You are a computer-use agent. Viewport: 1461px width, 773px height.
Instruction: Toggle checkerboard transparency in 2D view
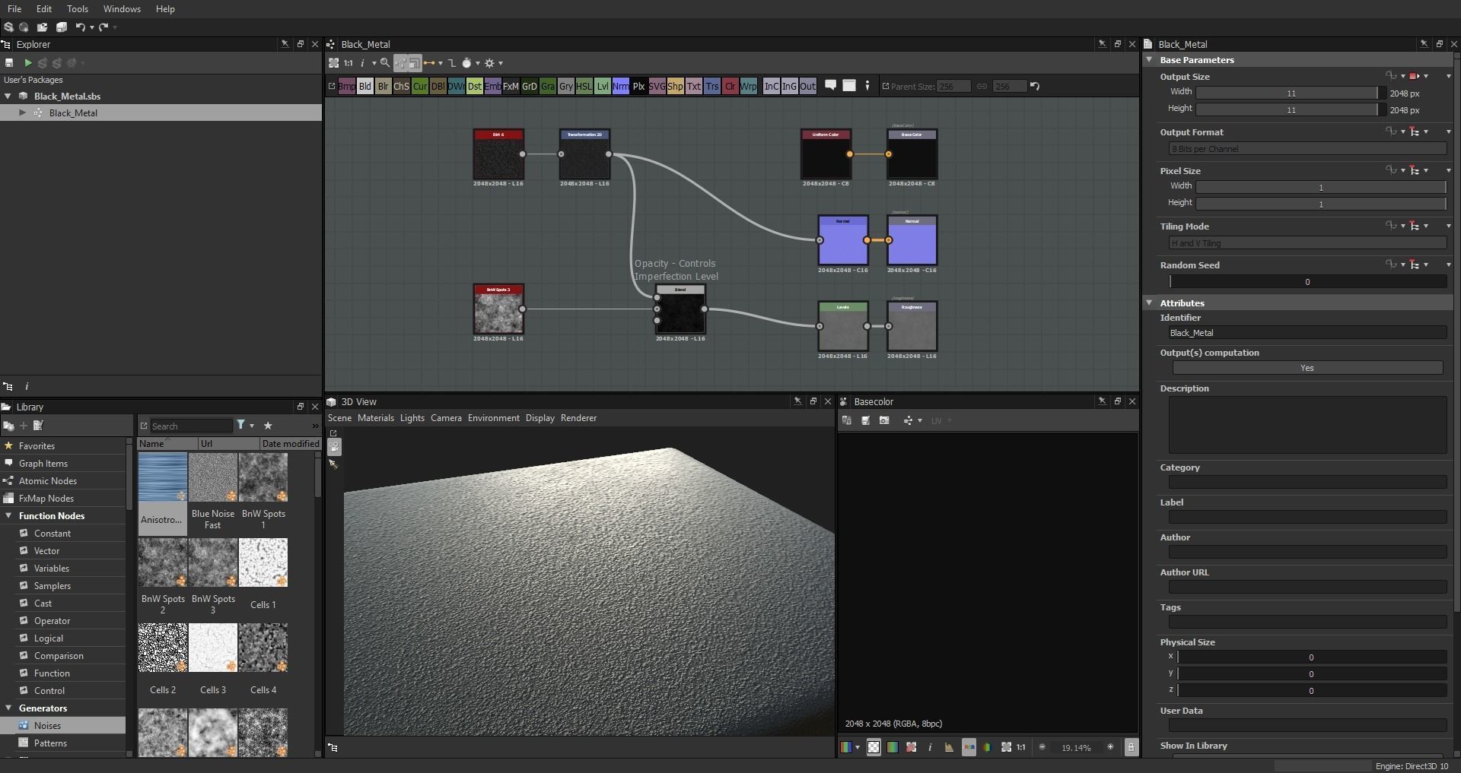point(874,748)
